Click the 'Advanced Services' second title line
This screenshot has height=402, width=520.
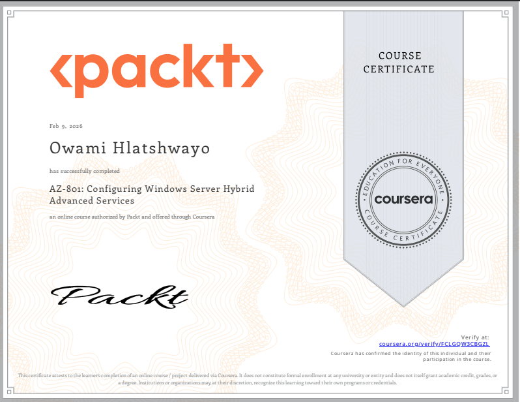[92, 201]
